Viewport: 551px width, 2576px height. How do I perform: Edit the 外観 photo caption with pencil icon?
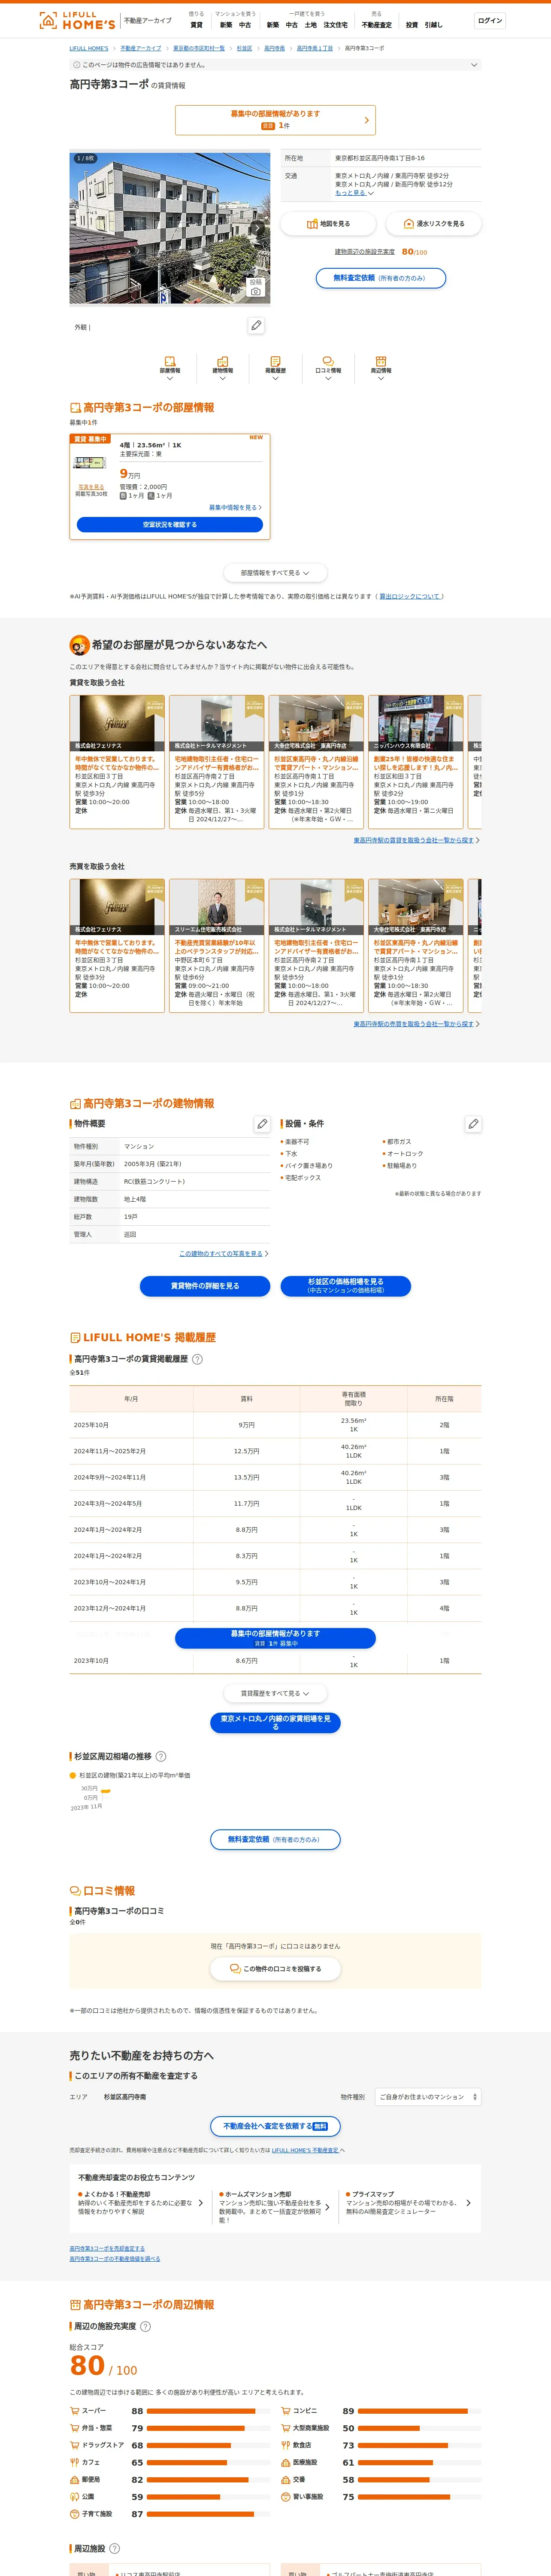pos(256,325)
